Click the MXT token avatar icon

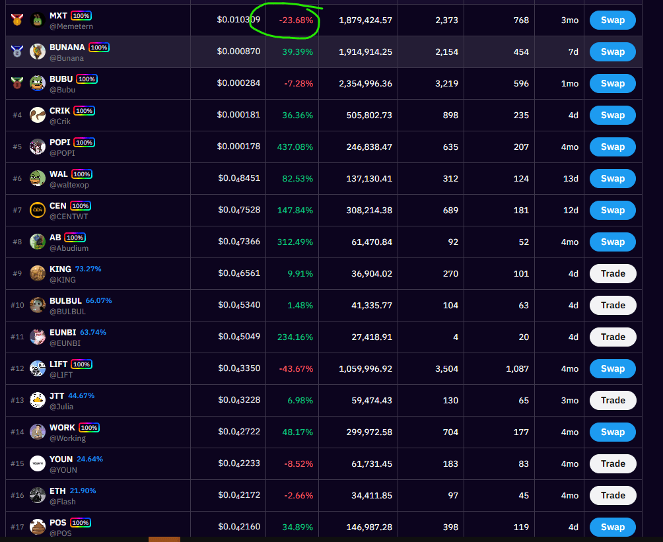click(x=38, y=20)
